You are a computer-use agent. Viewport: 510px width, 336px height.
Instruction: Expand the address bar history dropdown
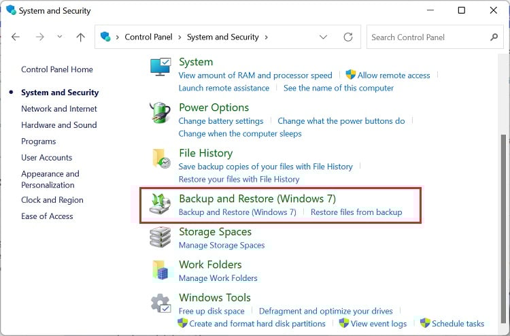[324, 37]
